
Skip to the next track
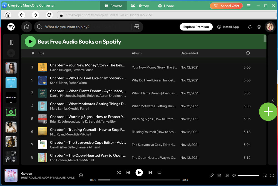click(150, 173)
